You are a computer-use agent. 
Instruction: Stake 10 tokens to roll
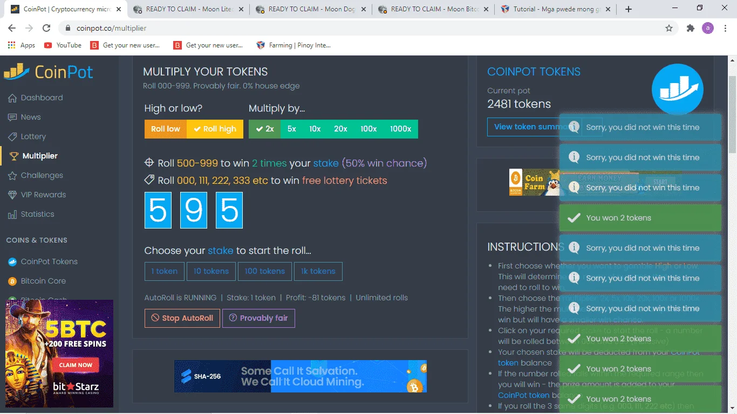[211, 271]
